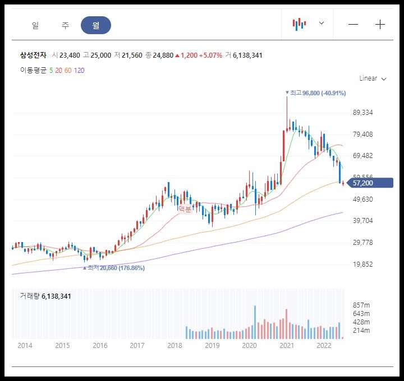Toggle the 5-period moving average
The height and width of the screenshot is (381, 404).
tap(51, 71)
